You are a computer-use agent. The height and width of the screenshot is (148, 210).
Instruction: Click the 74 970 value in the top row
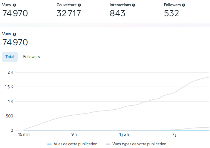(15, 13)
